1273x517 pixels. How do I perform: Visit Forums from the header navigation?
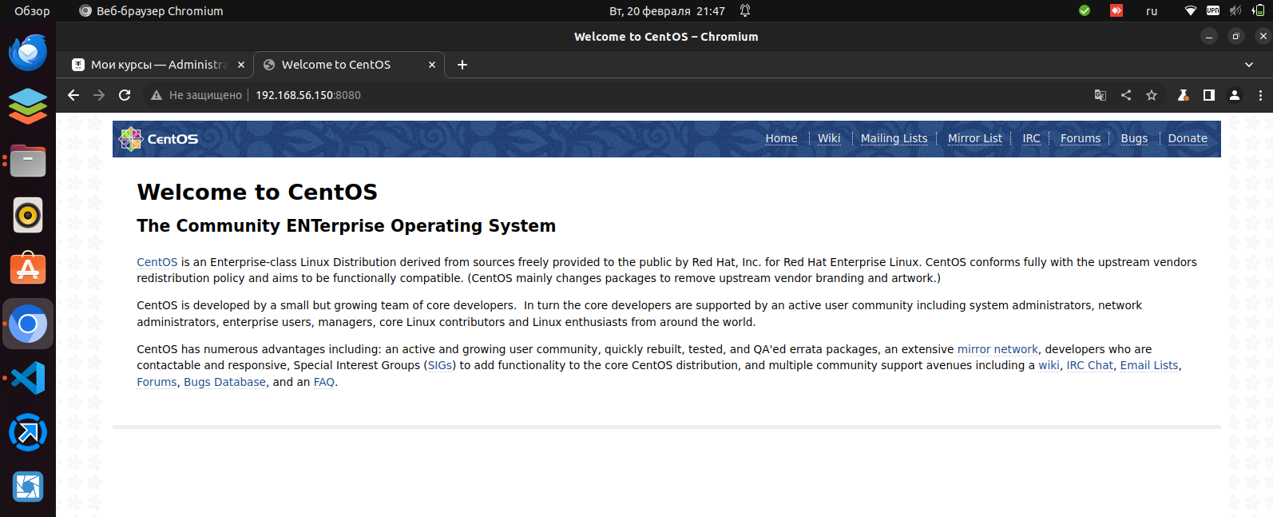pyautogui.click(x=1080, y=138)
